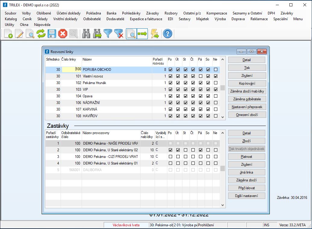Check Ne for PORUBA OBCHOD route
Screen dimensions: 312x229
click(x=216, y=70)
